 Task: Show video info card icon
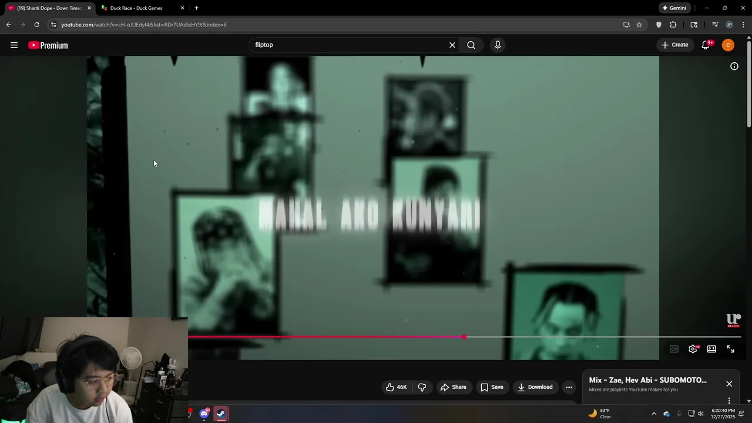(x=734, y=66)
